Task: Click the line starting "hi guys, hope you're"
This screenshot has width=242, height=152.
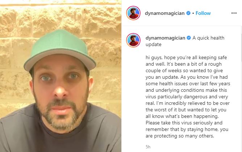Action: tap(186, 57)
